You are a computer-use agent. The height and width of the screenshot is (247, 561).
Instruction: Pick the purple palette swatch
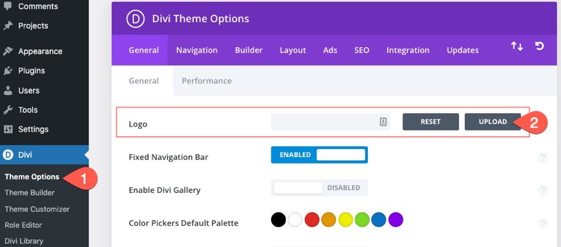(x=396, y=220)
